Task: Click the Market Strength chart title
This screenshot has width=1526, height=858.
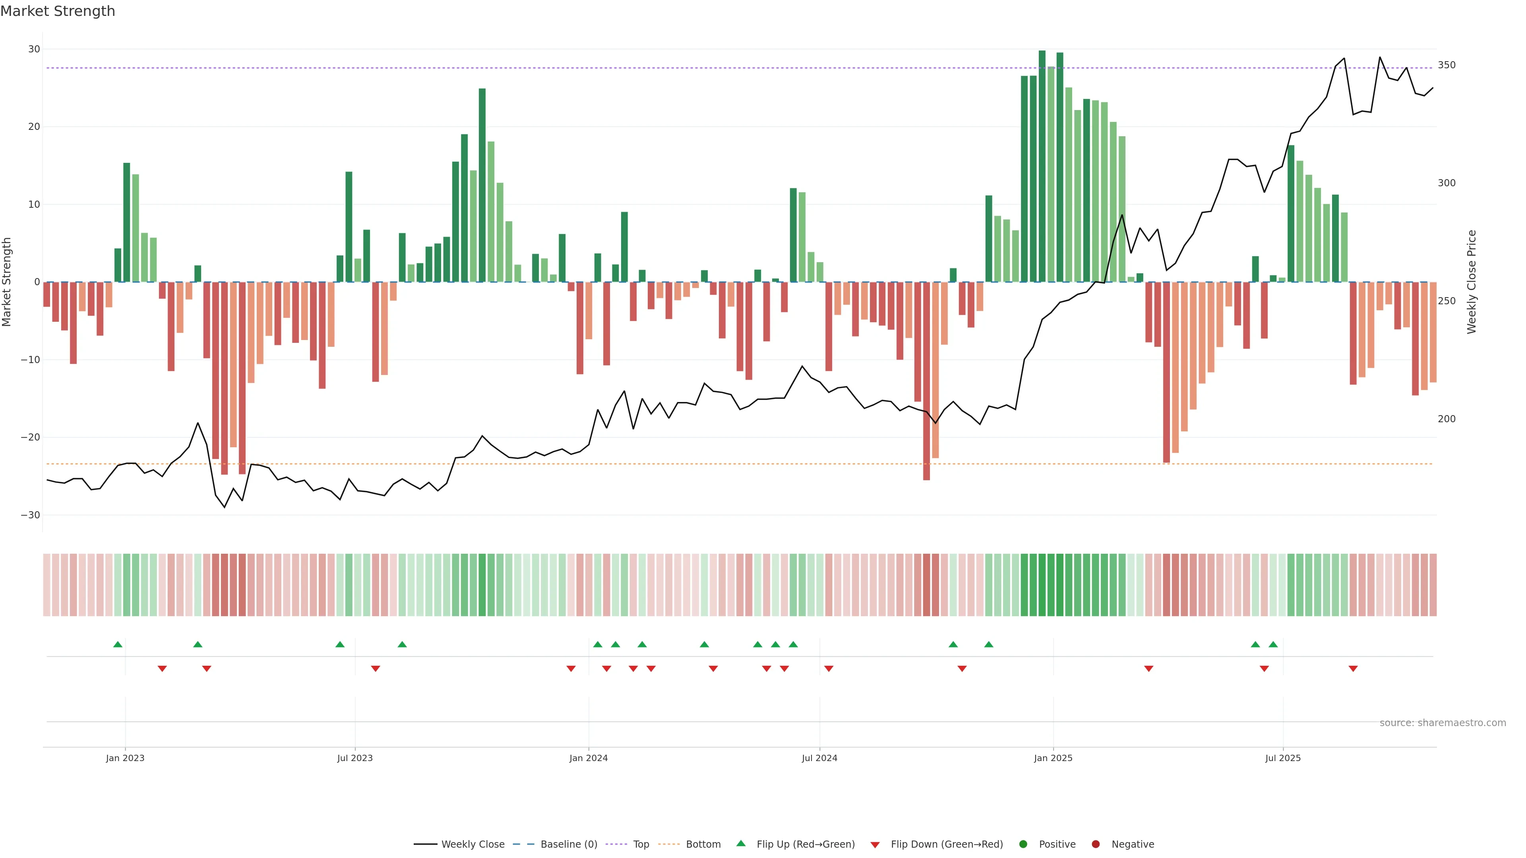Action: pos(58,11)
